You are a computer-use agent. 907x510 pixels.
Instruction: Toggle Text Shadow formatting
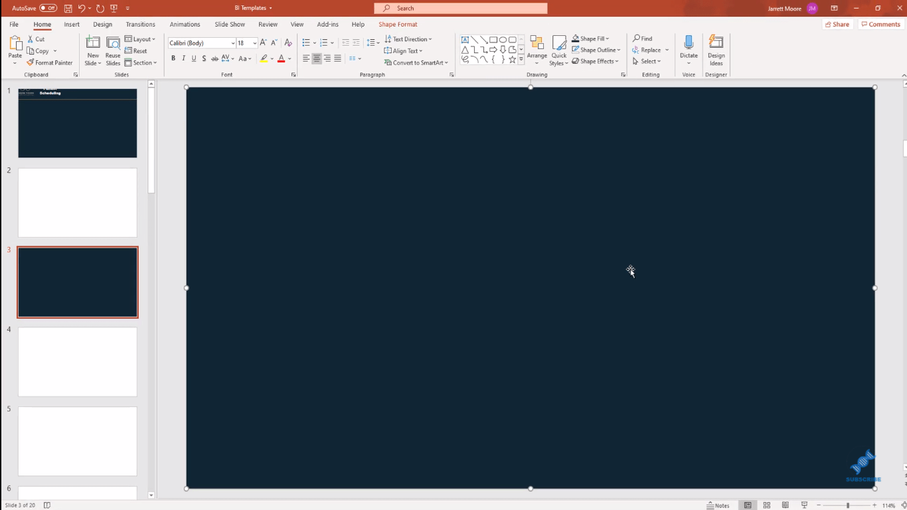204,58
